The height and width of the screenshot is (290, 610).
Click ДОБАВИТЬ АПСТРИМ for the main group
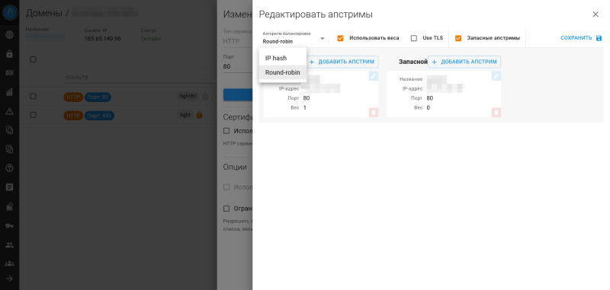[x=342, y=62]
